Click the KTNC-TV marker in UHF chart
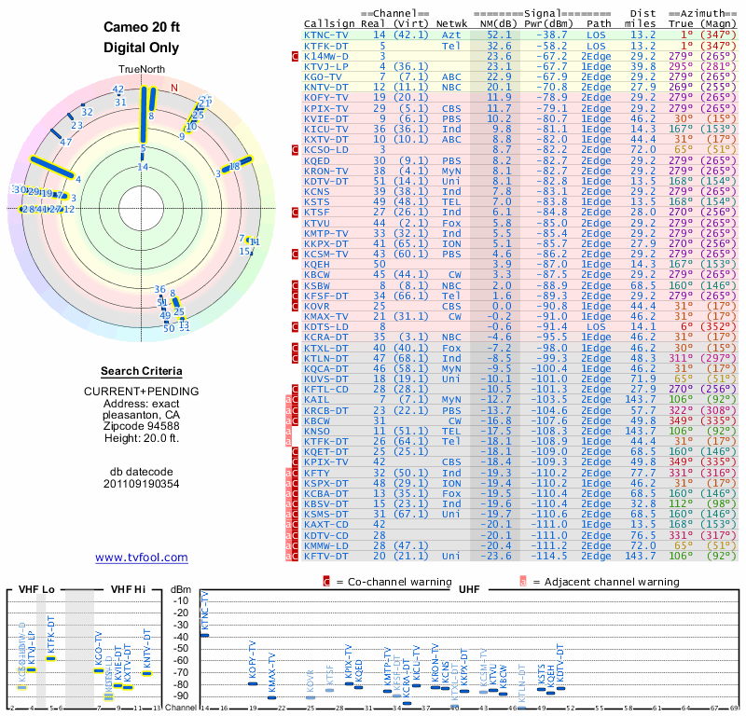746x716 pixels. [x=204, y=635]
